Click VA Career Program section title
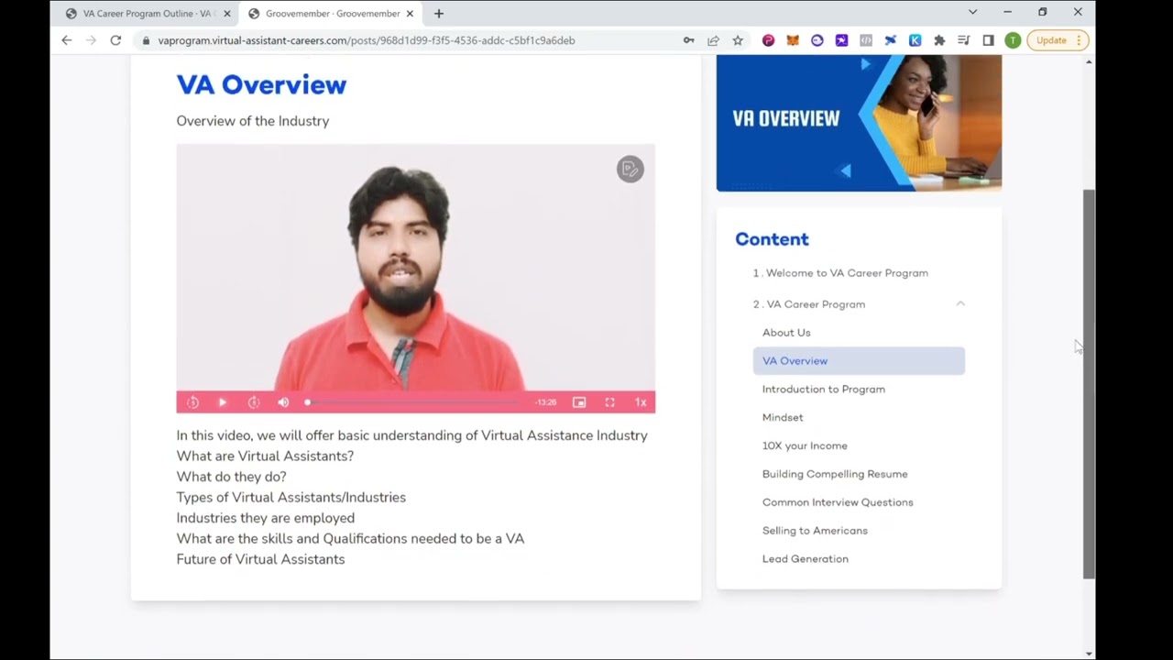Viewport: 1173px width, 660px height. click(x=809, y=304)
